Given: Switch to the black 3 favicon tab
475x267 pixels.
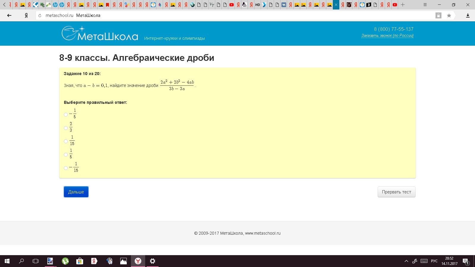Looking at the screenshot, I should [x=369, y=5].
